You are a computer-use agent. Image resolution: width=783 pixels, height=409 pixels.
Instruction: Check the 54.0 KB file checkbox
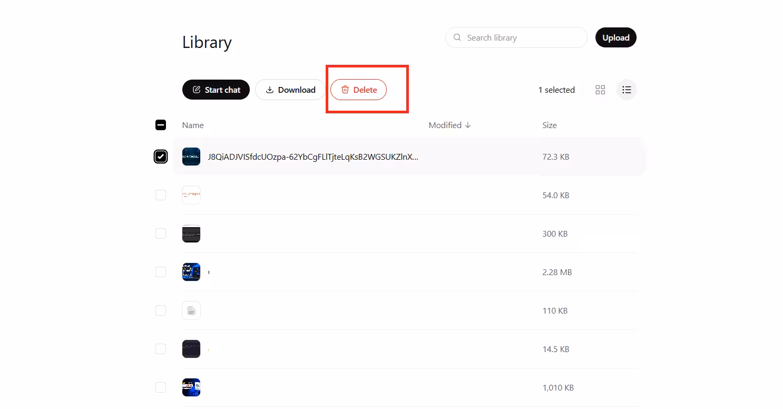161,195
